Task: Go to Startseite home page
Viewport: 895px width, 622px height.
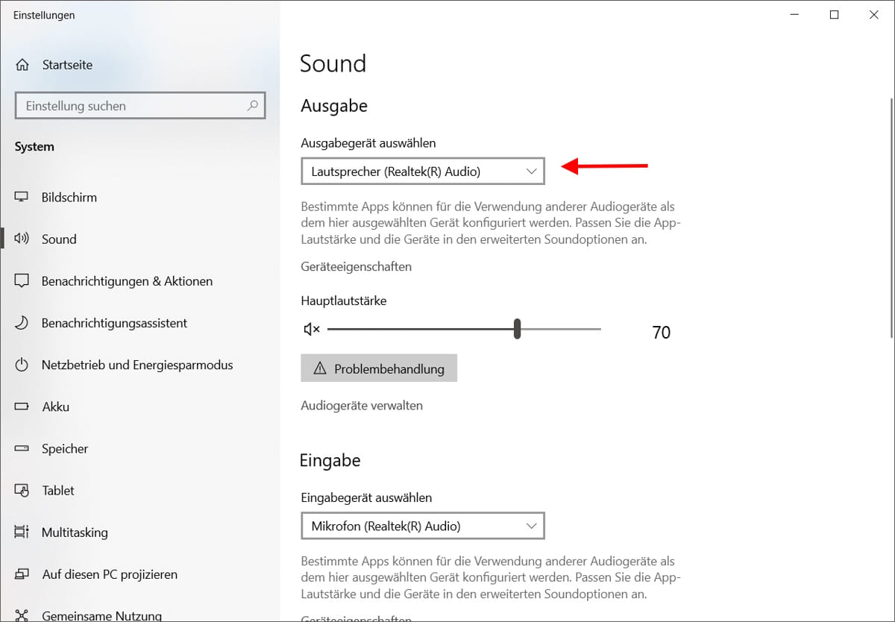Action: point(68,65)
